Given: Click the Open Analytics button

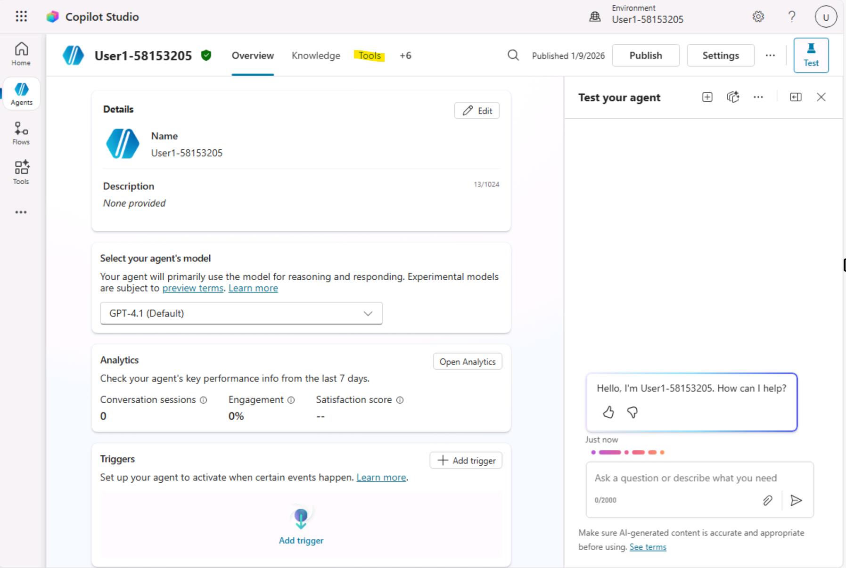Looking at the screenshot, I should tap(467, 362).
